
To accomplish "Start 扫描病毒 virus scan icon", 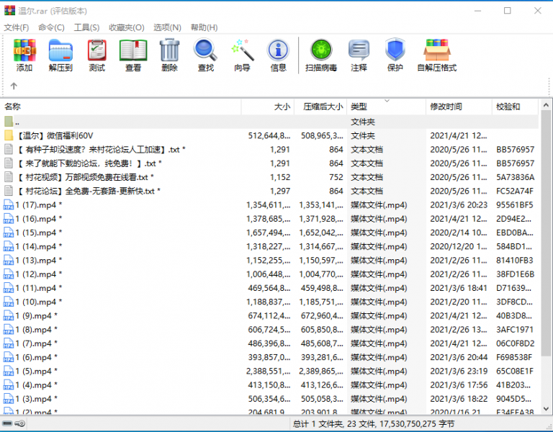I will (x=321, y=55).
